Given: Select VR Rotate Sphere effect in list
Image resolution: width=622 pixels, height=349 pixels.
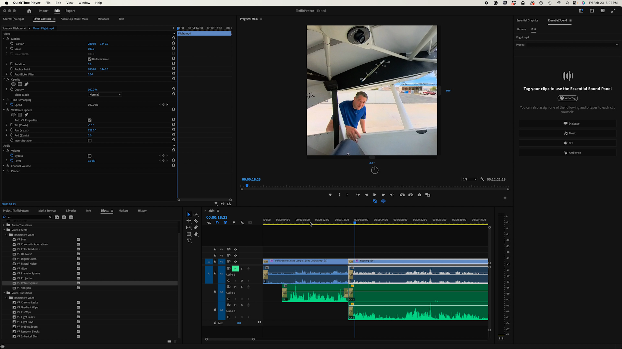Looking at the screenshot, I should click(x=27, y=283).
